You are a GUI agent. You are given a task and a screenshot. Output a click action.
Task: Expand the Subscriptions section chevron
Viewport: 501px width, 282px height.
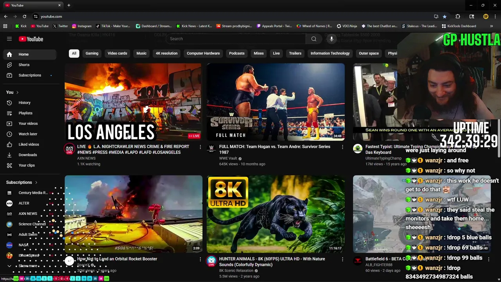pos(36,183)
